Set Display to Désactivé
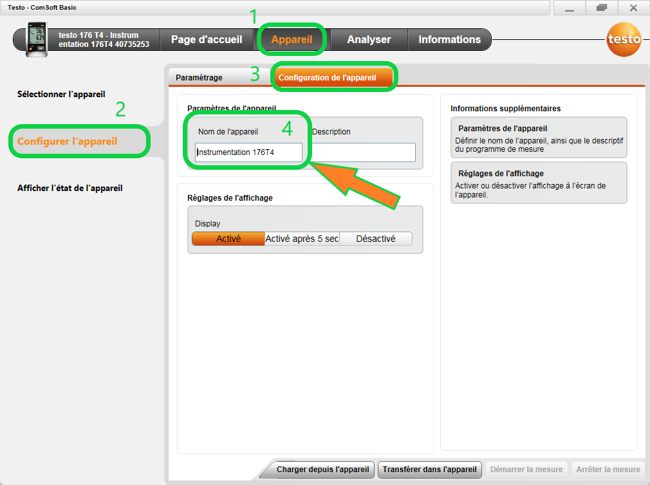 click(x=375, y=239)
